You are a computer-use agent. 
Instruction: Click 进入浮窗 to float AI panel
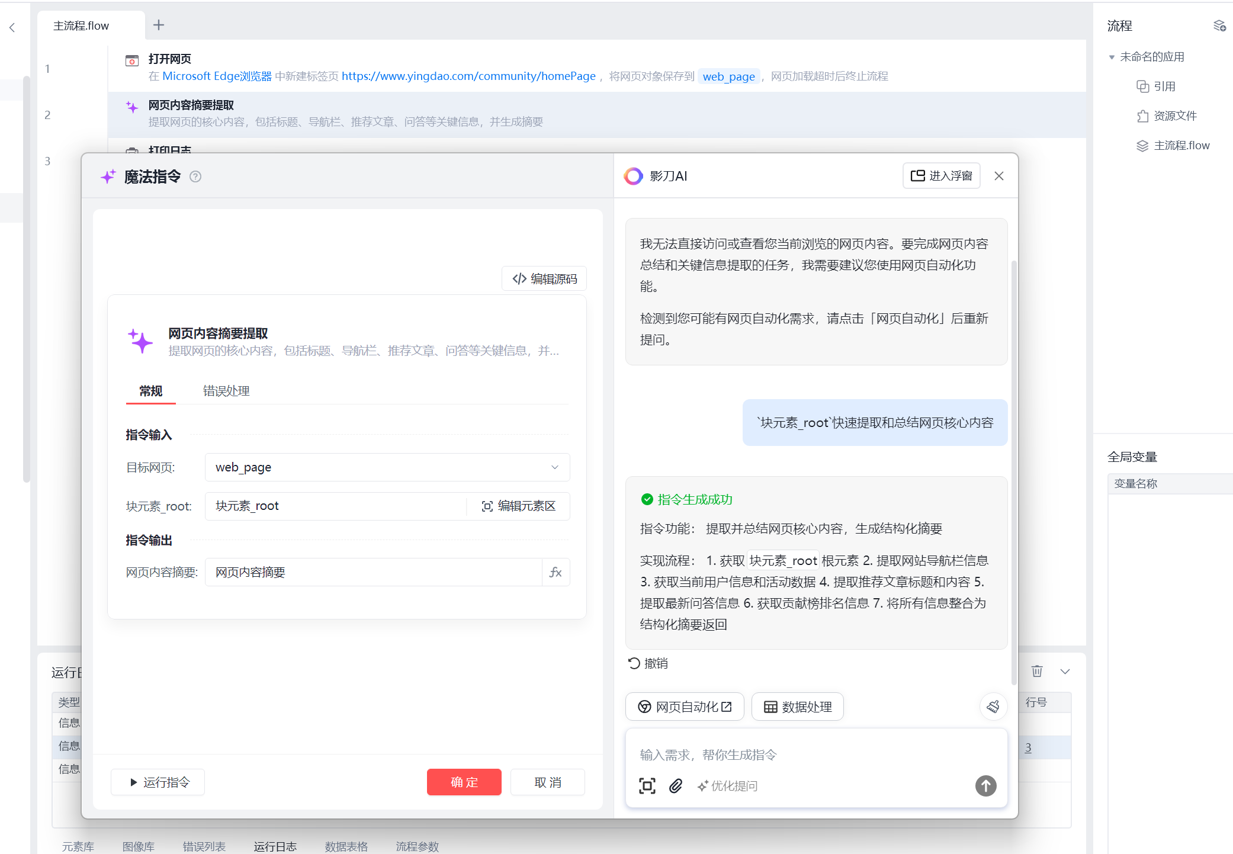(941, 176)
